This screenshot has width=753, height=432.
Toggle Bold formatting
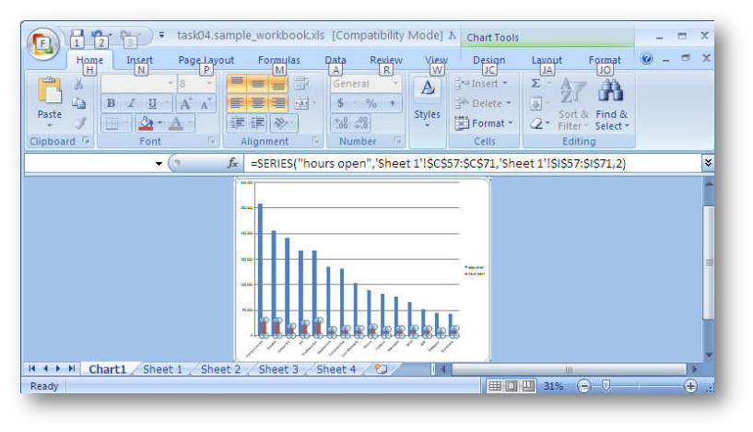(111, 103)
